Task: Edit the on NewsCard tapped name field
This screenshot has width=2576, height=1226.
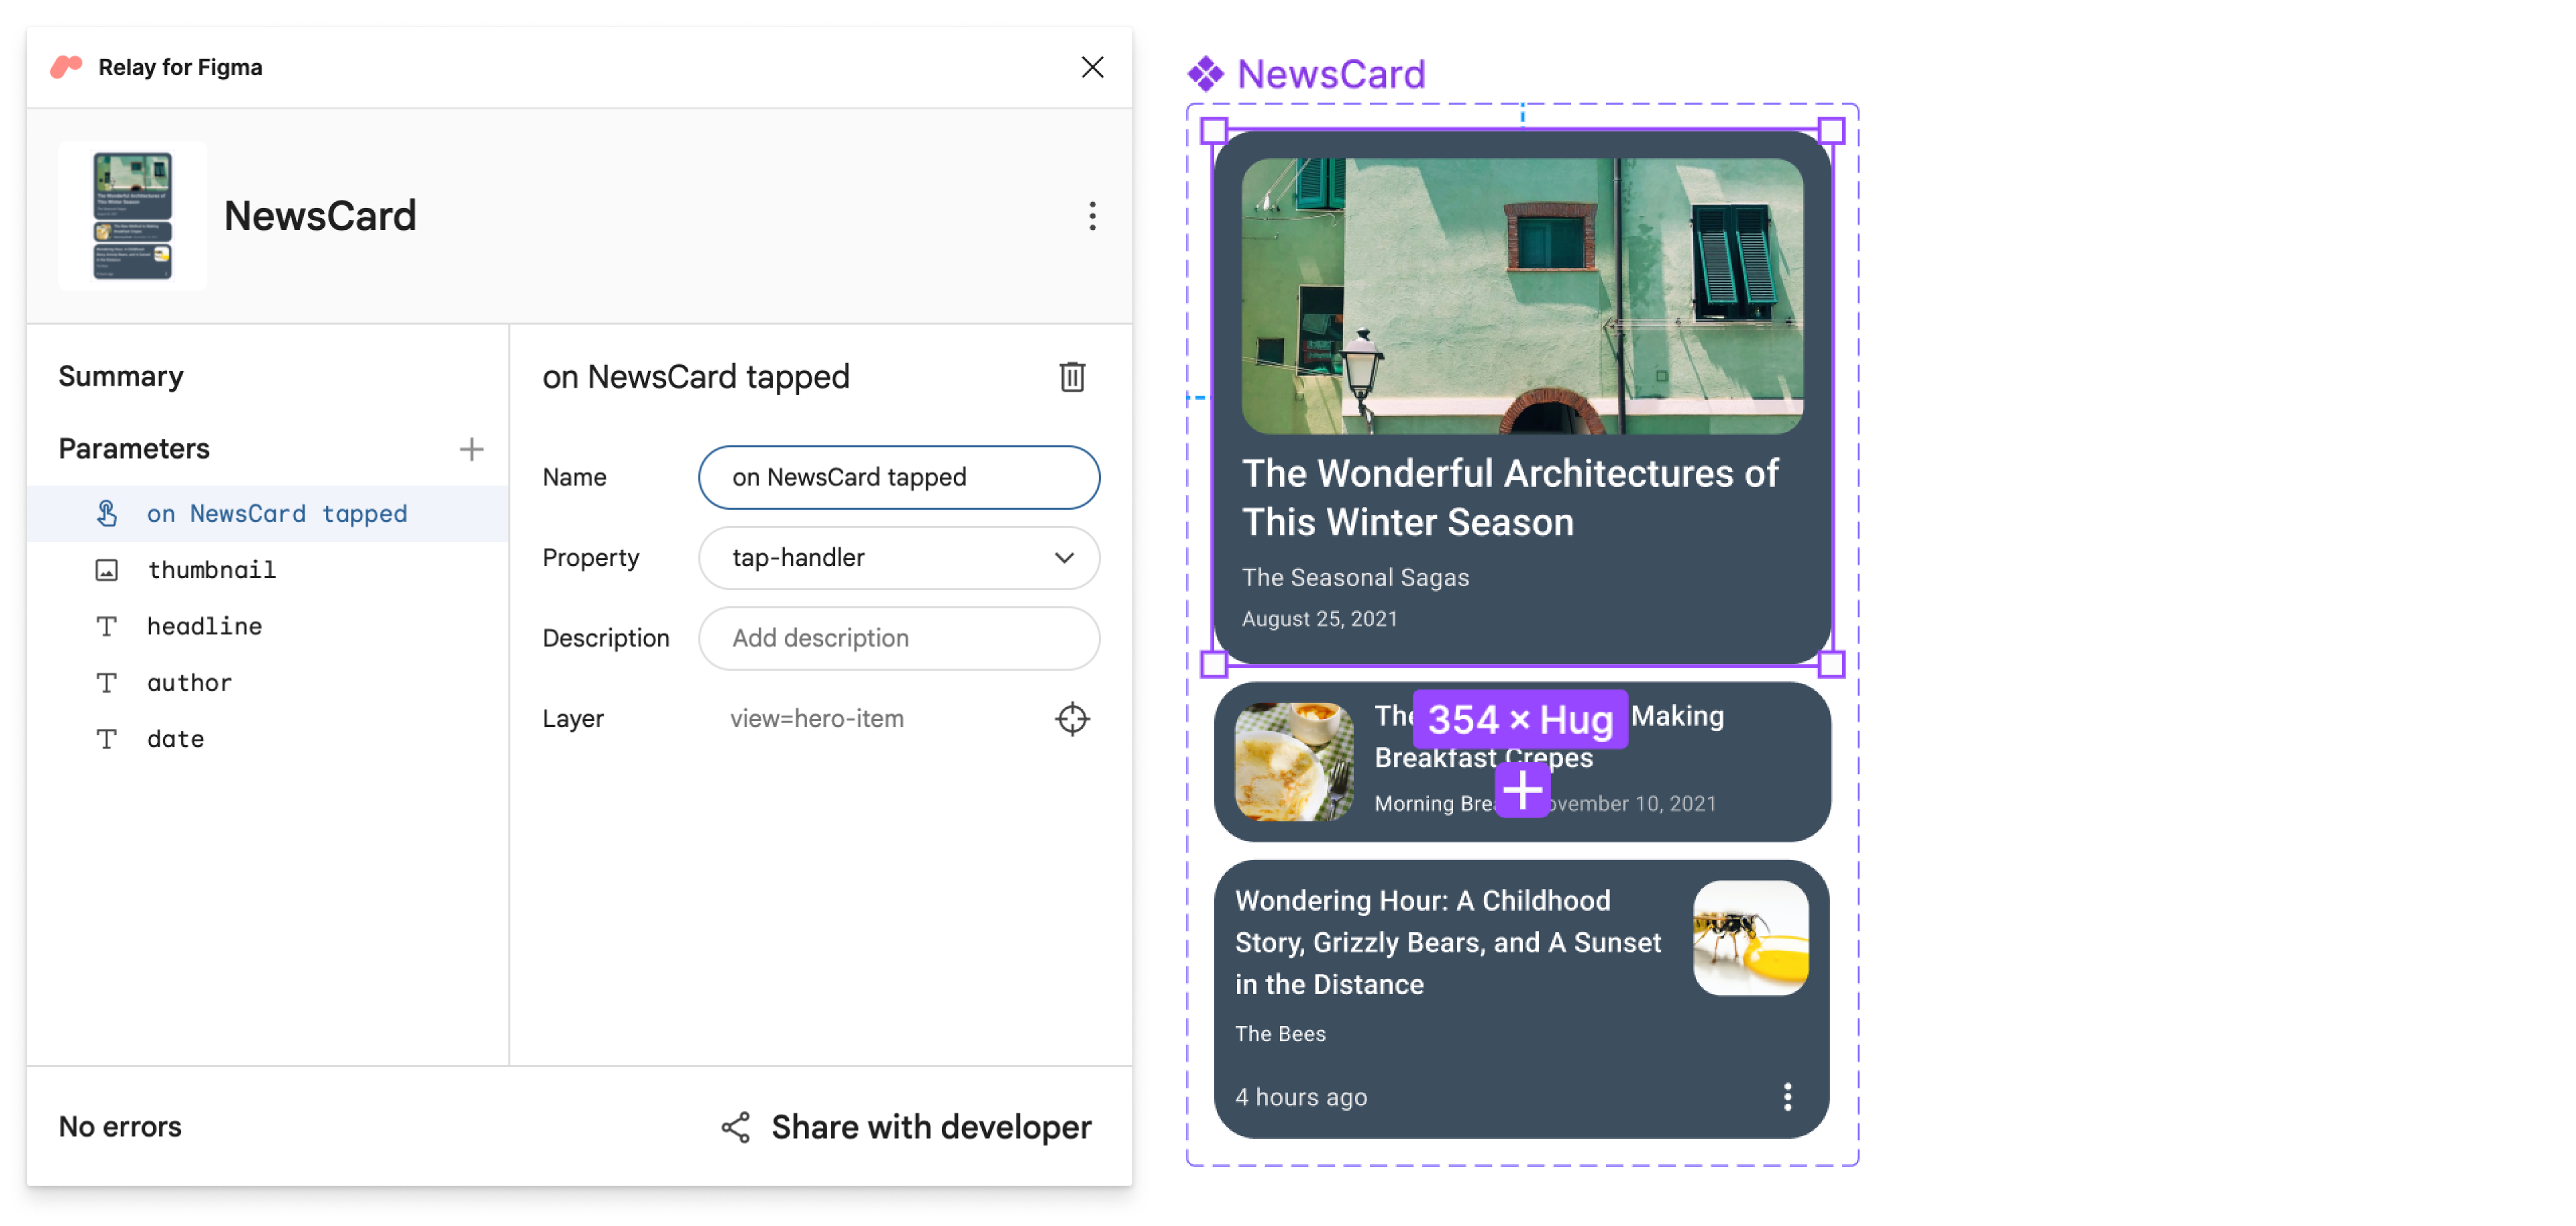Action: point(902,477)
